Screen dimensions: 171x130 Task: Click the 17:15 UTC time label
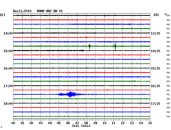(x=155, y=103)
